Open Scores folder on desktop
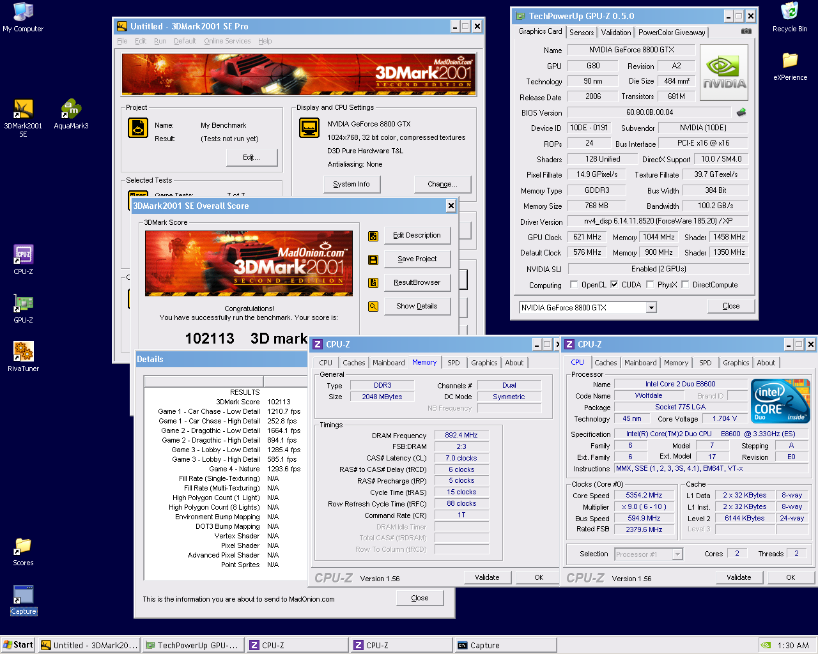 point(23,552)
